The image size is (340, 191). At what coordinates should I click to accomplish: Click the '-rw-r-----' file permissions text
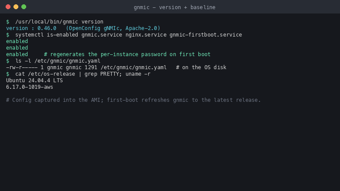22,67
